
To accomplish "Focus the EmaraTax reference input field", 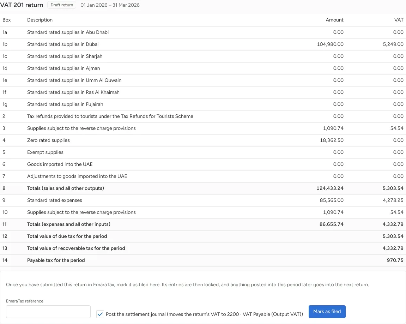I will (x=48, y=312).
